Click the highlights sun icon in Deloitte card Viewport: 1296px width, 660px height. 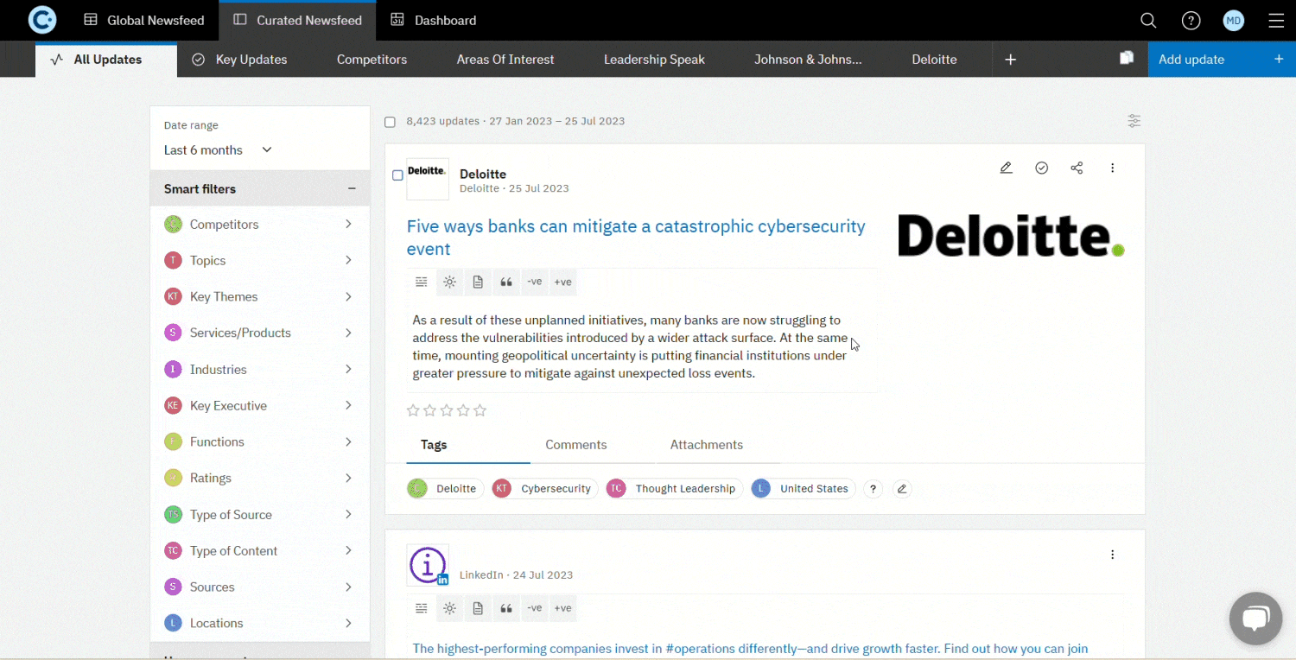coord(450,282)
